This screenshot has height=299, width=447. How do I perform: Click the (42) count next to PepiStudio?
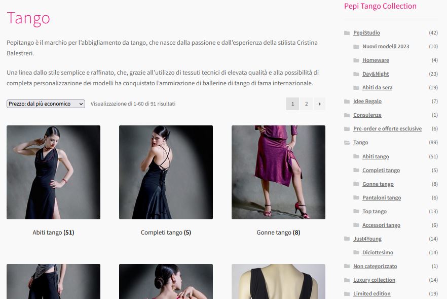pyautogui.click(x=433, y=33)
